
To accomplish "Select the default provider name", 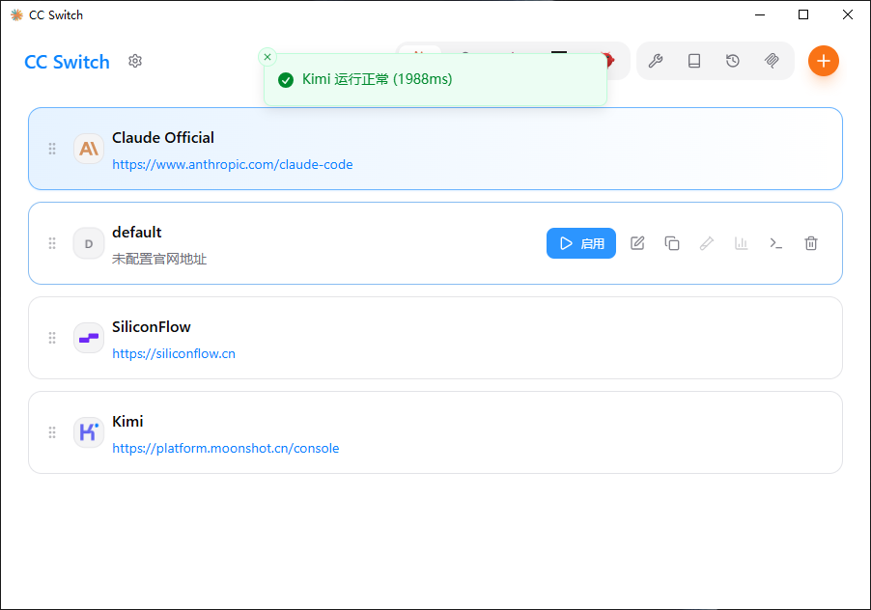I will (137, 232).
